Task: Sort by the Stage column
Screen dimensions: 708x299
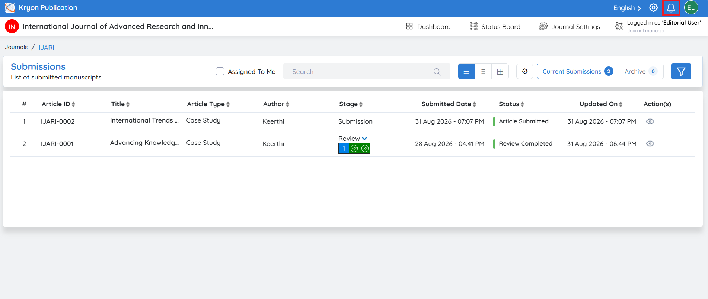Action: [x=351, y=104]
